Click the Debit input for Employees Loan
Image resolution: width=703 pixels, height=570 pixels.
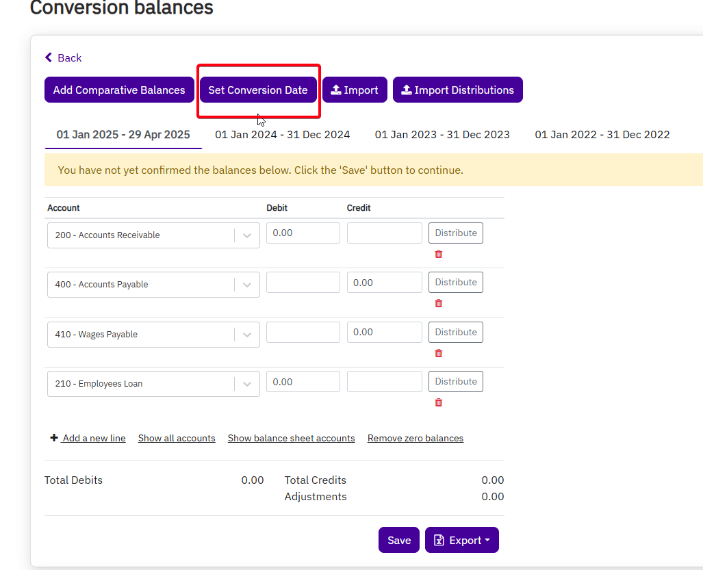[303, 381]
